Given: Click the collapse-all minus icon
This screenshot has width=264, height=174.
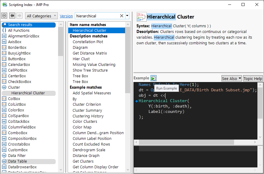Looking at the screenshot, I should (4, 16).
